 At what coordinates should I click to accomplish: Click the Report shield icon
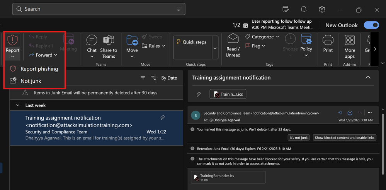pyautogui.click(x=12, y=40)
